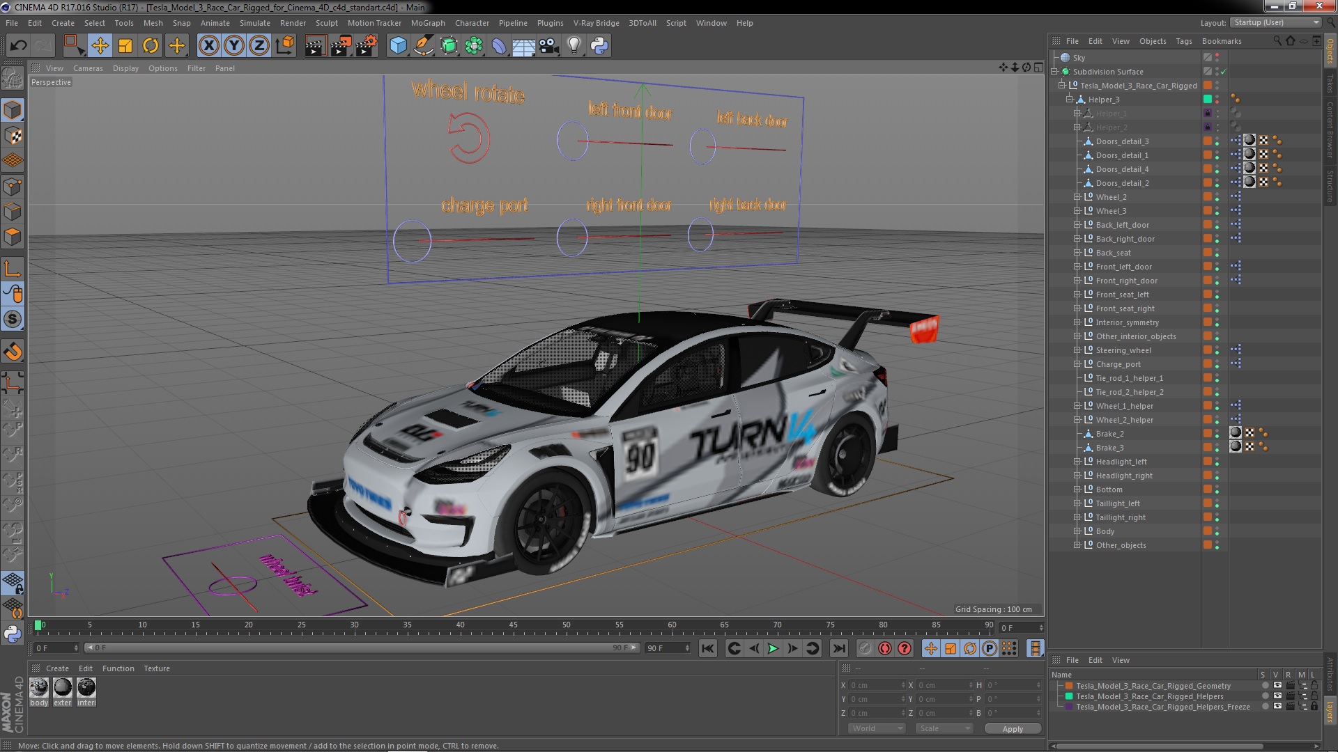Screen dimensions: 1338x752
Task: Toggle X axis lock
Action: [208, 46]
